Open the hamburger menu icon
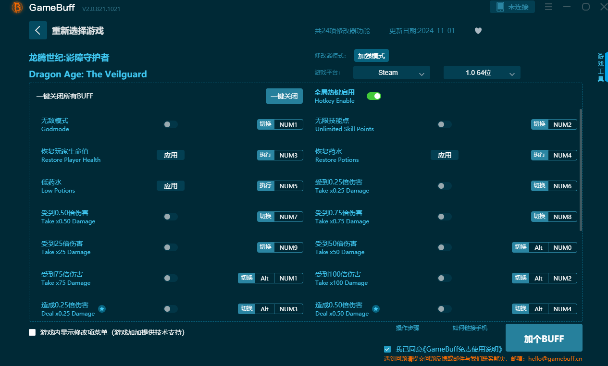This screenshot has width=608, height=366. coord(548,7)
